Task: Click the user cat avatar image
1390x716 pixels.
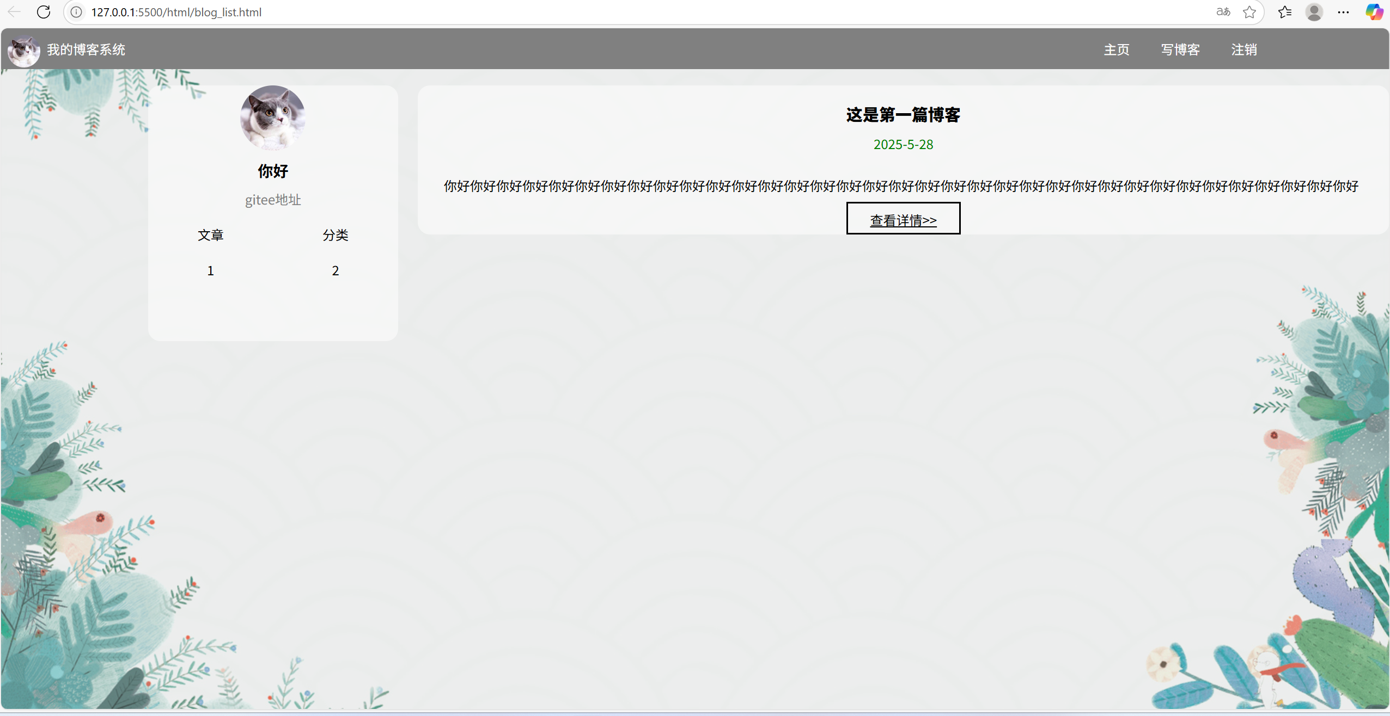Action: (272, 118)
